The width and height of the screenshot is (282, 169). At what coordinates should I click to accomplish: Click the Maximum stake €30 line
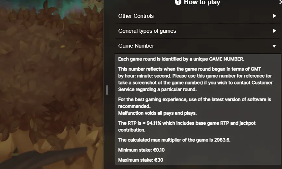141,160
